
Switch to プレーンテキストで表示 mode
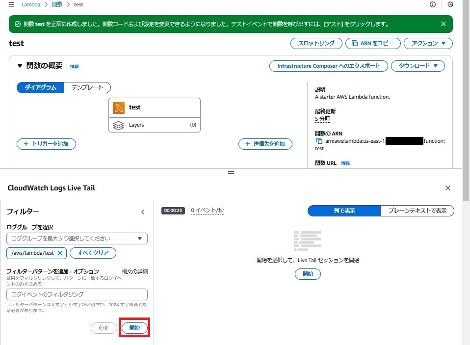(418, 211)
